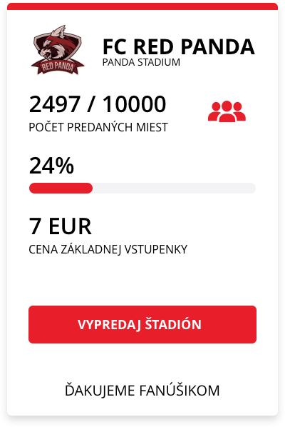This screenshot has width=285, height=427.
Task: Click the rounded tip of the red progress fill
Action: pyautogui.click(x=90, y=189)
